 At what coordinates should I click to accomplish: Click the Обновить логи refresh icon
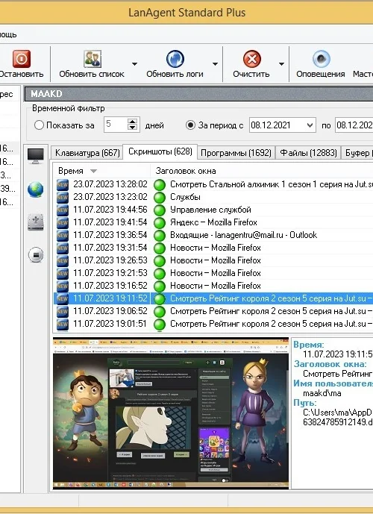[175, 59]
